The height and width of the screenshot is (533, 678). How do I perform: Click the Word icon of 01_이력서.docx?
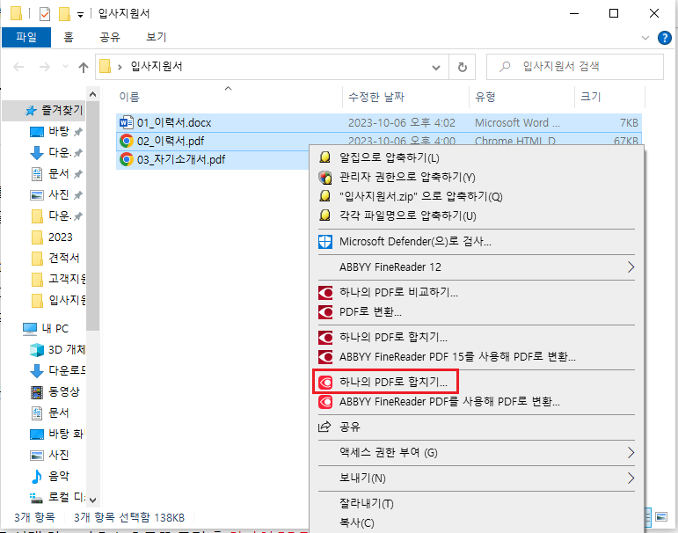[127, 122]
